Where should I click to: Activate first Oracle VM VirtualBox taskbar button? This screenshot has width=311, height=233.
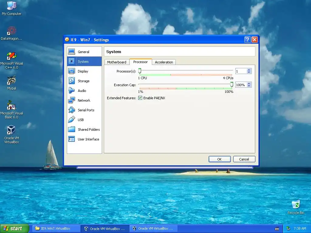(105, 229)
